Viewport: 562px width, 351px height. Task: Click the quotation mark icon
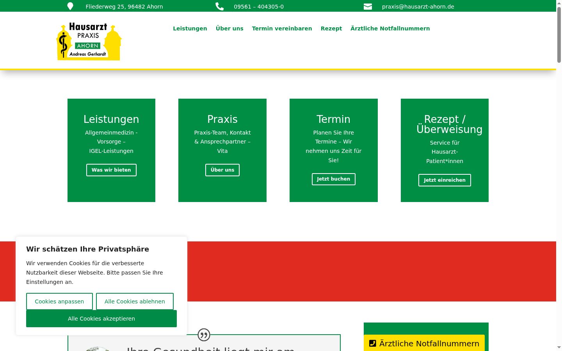click(x=204, y=335)
